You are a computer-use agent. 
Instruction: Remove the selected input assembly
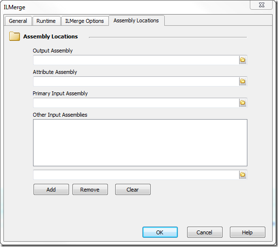tap(90, 189)
